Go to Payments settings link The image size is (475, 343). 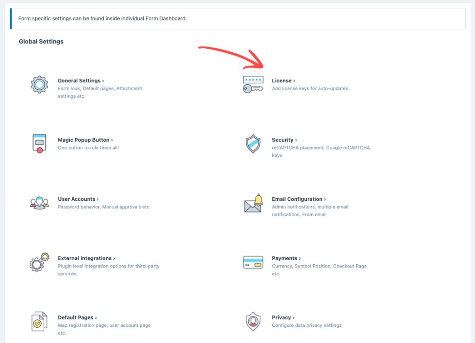pos(286,258)
